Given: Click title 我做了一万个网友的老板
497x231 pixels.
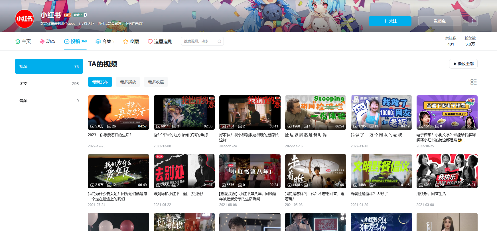Looking at the screenshot, I should point(376,135).
